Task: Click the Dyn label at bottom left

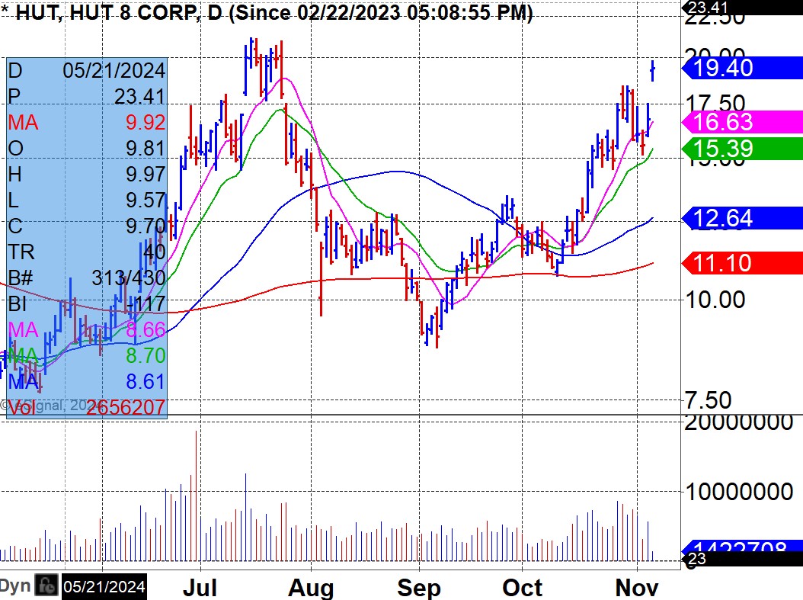Action: [15, 586]
